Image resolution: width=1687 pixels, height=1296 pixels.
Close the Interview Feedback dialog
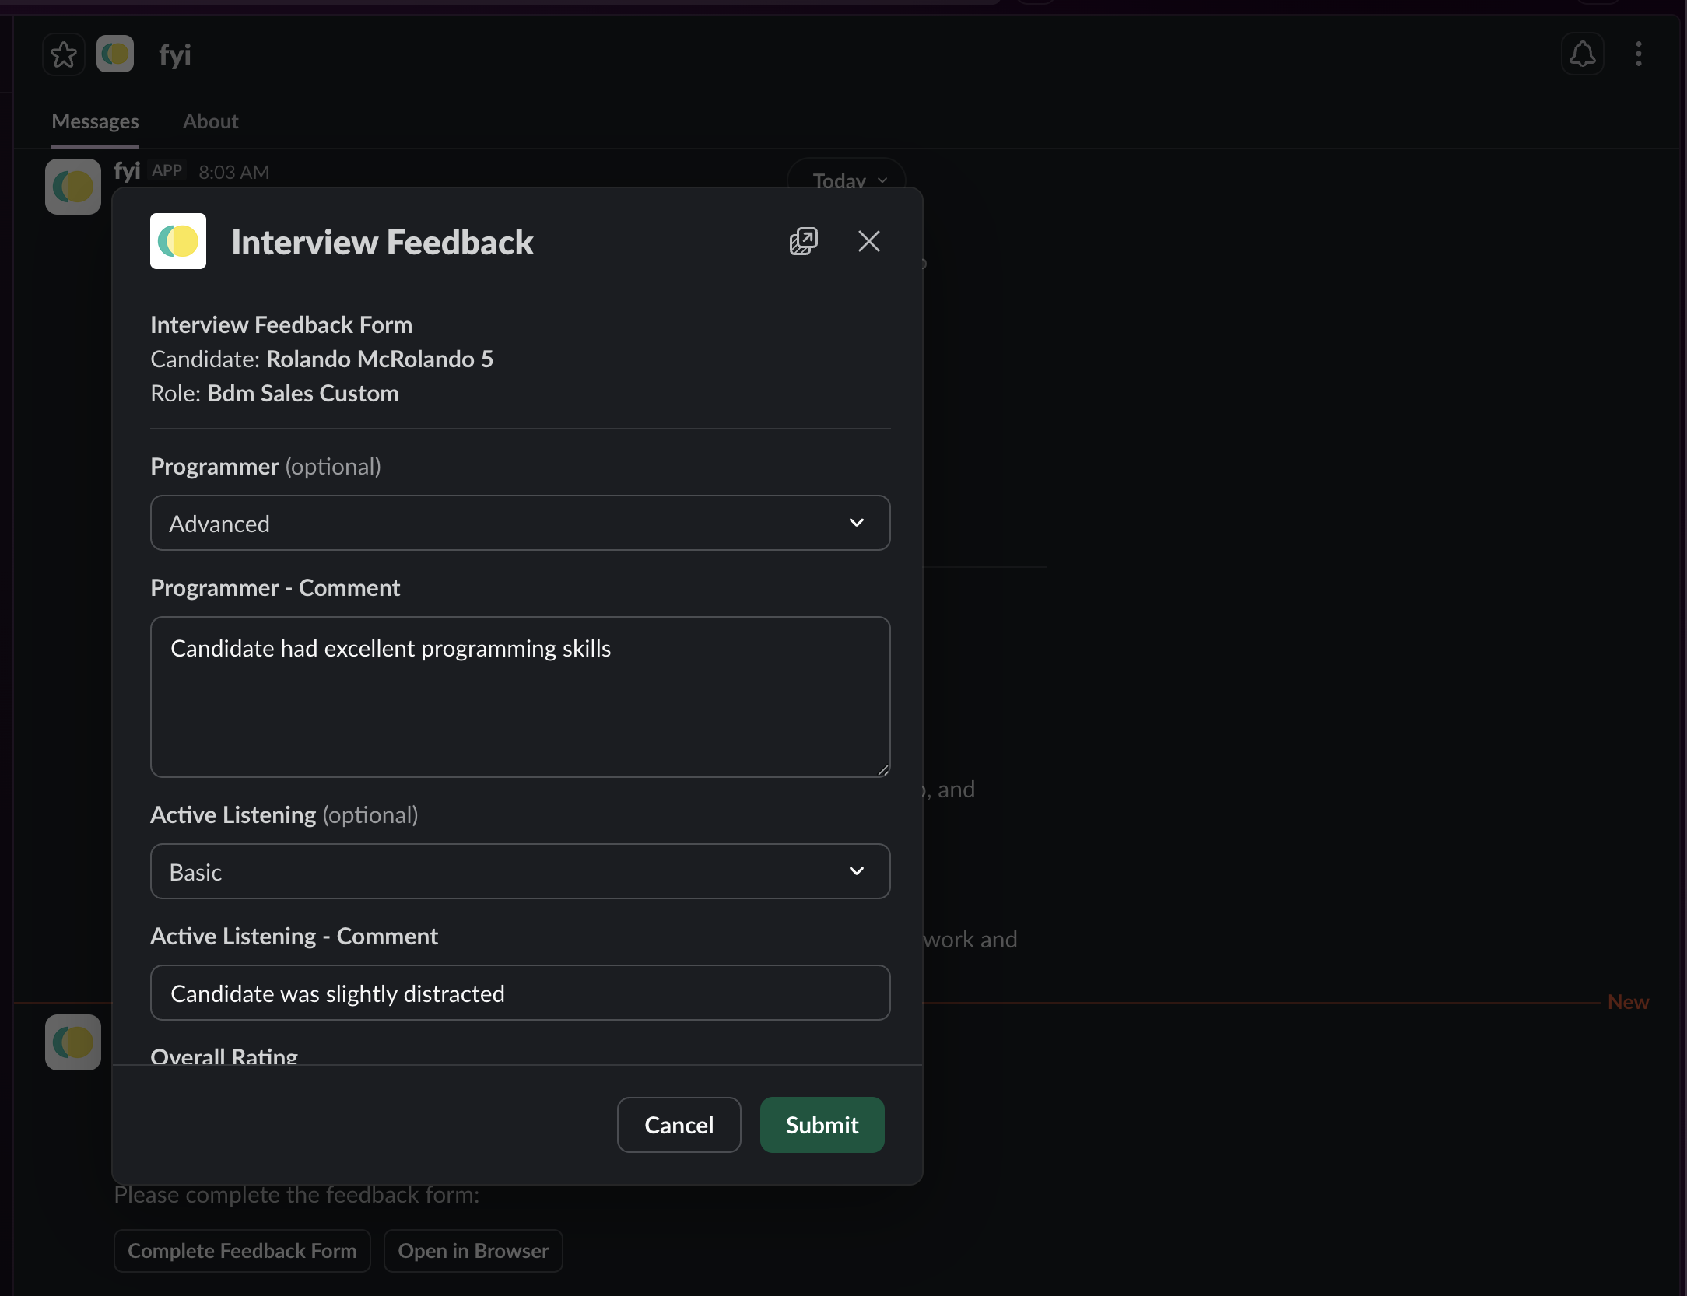pos(869,242)
